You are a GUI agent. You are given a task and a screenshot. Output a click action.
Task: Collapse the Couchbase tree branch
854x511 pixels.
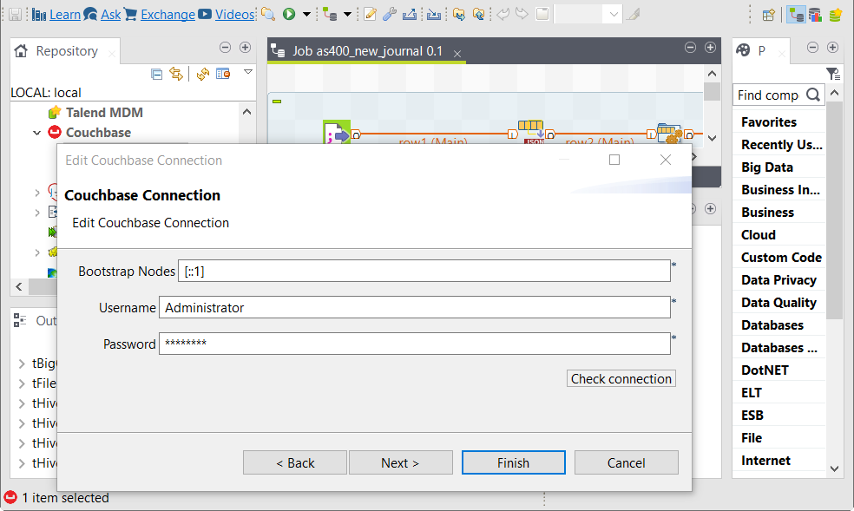point(36,132)
